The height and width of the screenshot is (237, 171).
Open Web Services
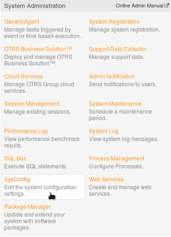point(106,179)
